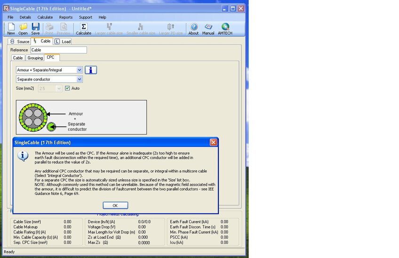Close the SingleCable information dialog
This screenshot has width=399, height=258.
pos(213,142)
